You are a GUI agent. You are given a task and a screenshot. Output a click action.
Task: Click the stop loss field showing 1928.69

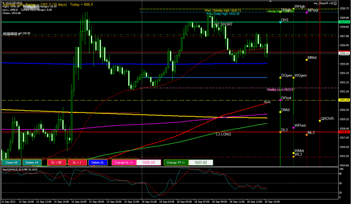click(149, 162)
